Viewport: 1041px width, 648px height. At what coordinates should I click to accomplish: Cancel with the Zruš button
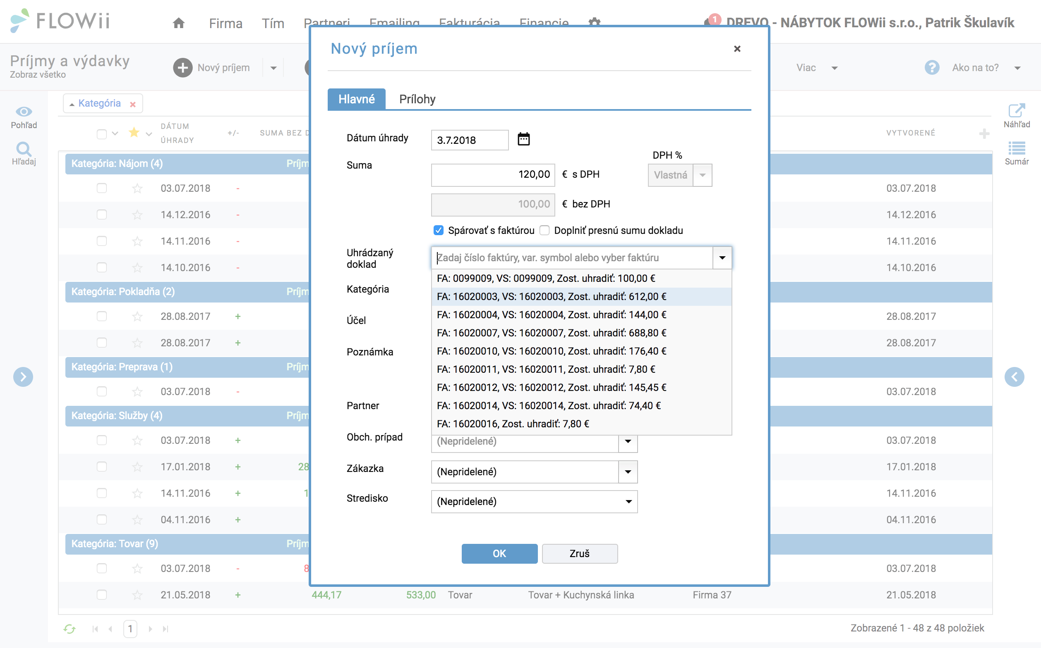[x=580, y=554]
